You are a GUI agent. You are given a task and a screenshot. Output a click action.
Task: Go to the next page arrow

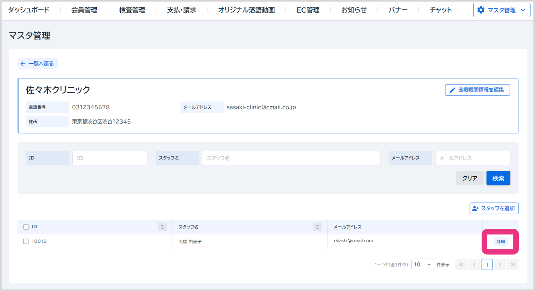click(x=500, y=265)
